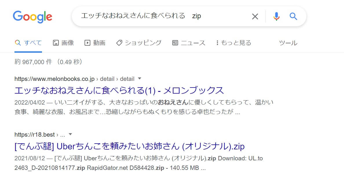344x182 pixels.
Task: Click the r18.best URL breadcrumb
Action: [x=40, y=135]
